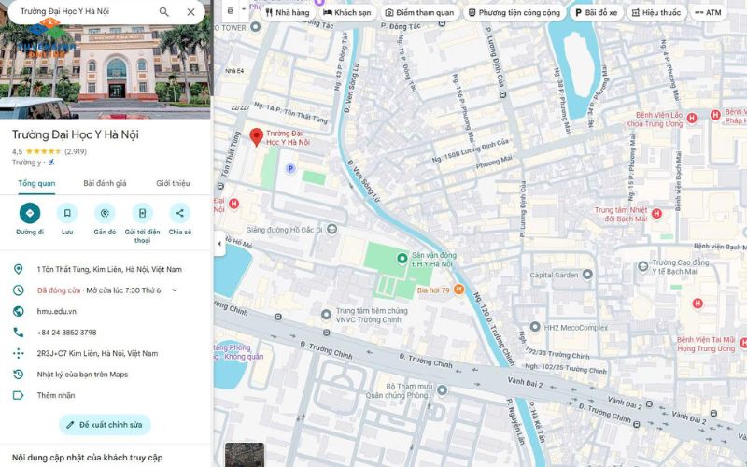Viewport: 747px width, 467px height.
Task: Click the search magnifier icon
Action: point(164,12)
